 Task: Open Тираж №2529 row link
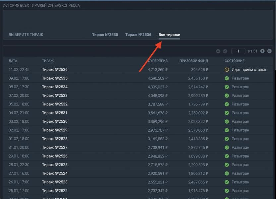[x=55, y=130]
